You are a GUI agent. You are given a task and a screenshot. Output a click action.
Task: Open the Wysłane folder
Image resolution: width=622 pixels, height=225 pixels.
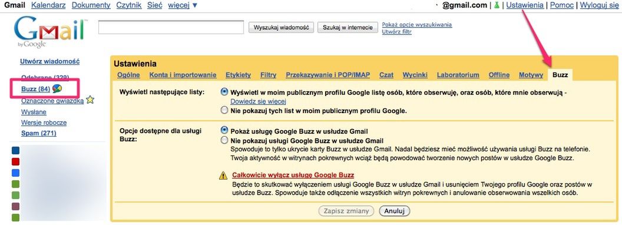point(34,112)
